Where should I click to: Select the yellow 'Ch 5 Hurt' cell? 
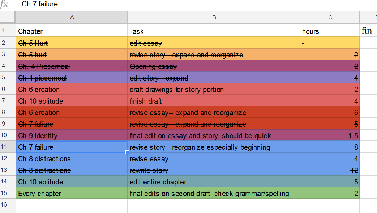[72, 43]
